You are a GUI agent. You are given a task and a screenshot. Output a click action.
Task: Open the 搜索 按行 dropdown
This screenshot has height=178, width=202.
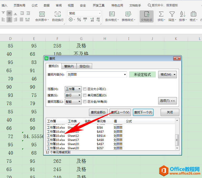73,95
